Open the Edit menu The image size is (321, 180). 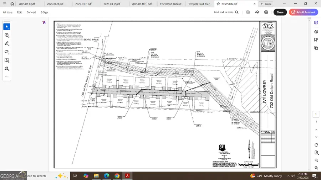pos(20,12)
